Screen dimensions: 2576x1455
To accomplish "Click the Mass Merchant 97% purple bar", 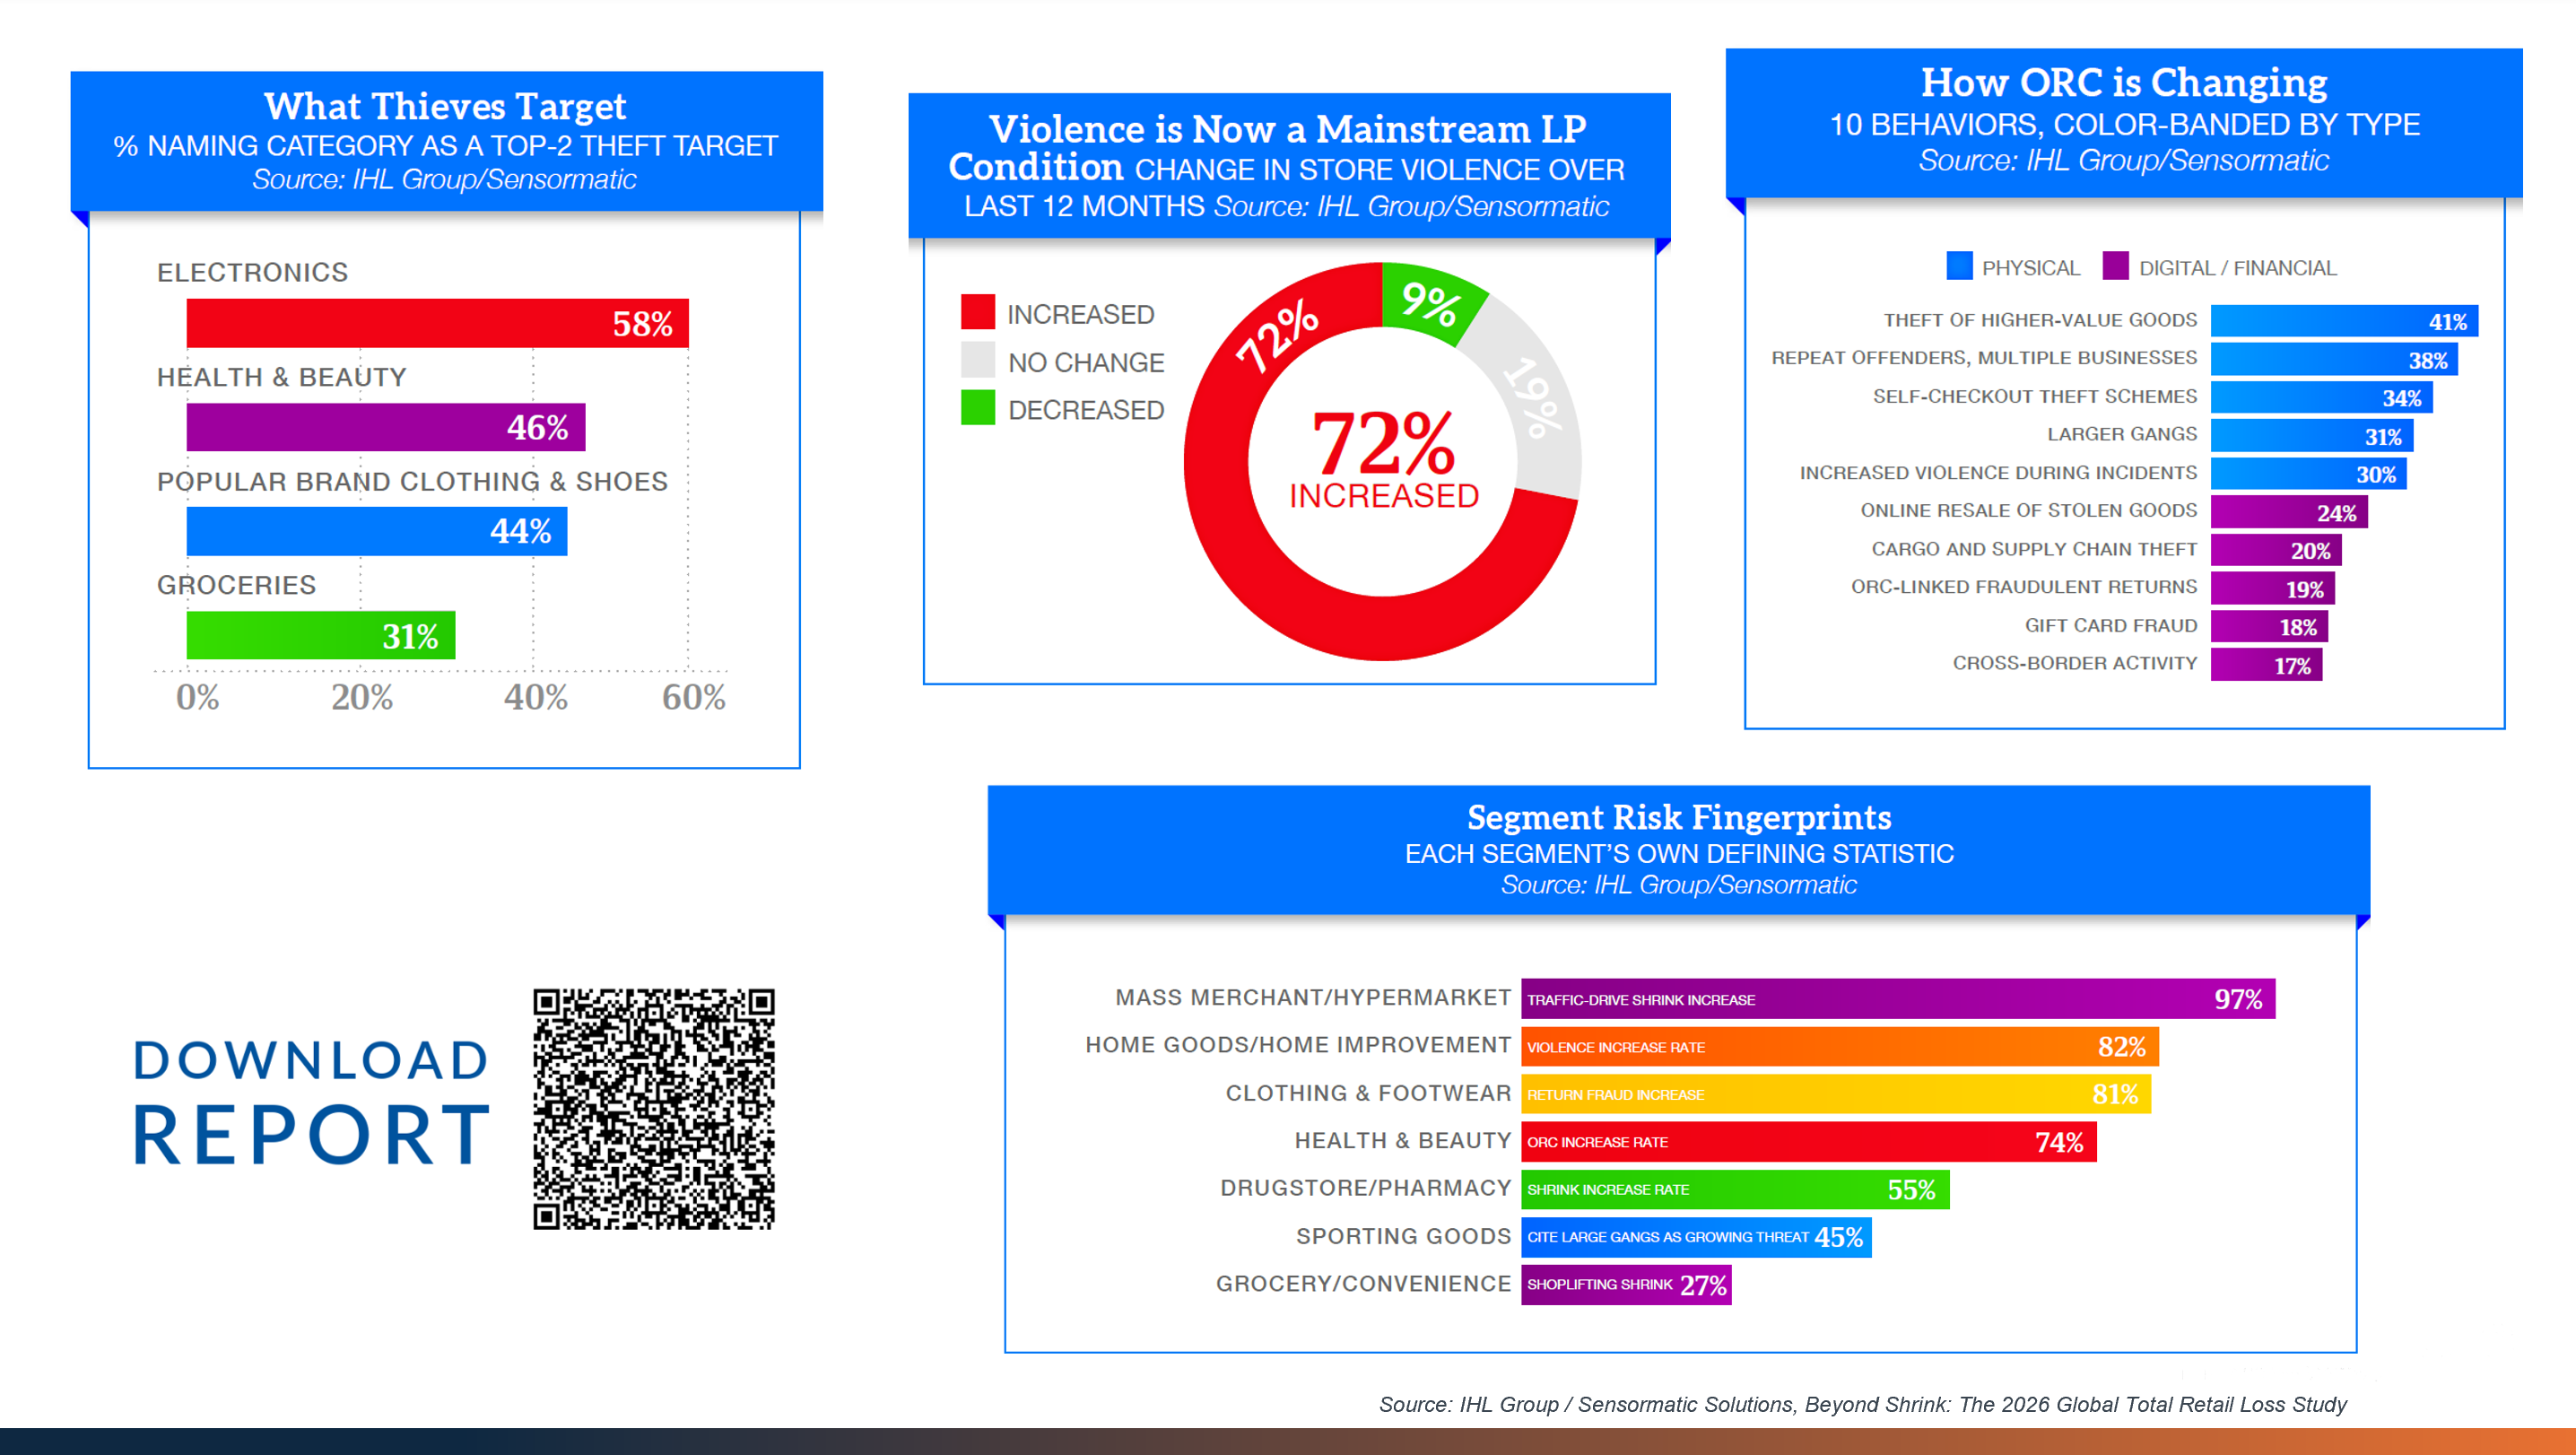I will point(1897,999).
